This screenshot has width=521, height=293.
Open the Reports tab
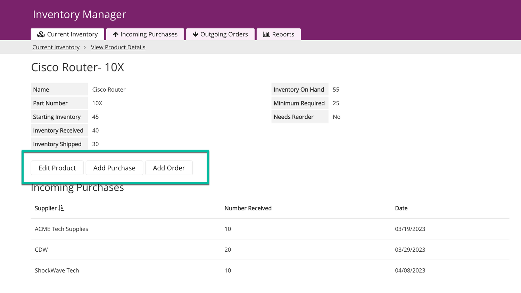coord(279,34)
